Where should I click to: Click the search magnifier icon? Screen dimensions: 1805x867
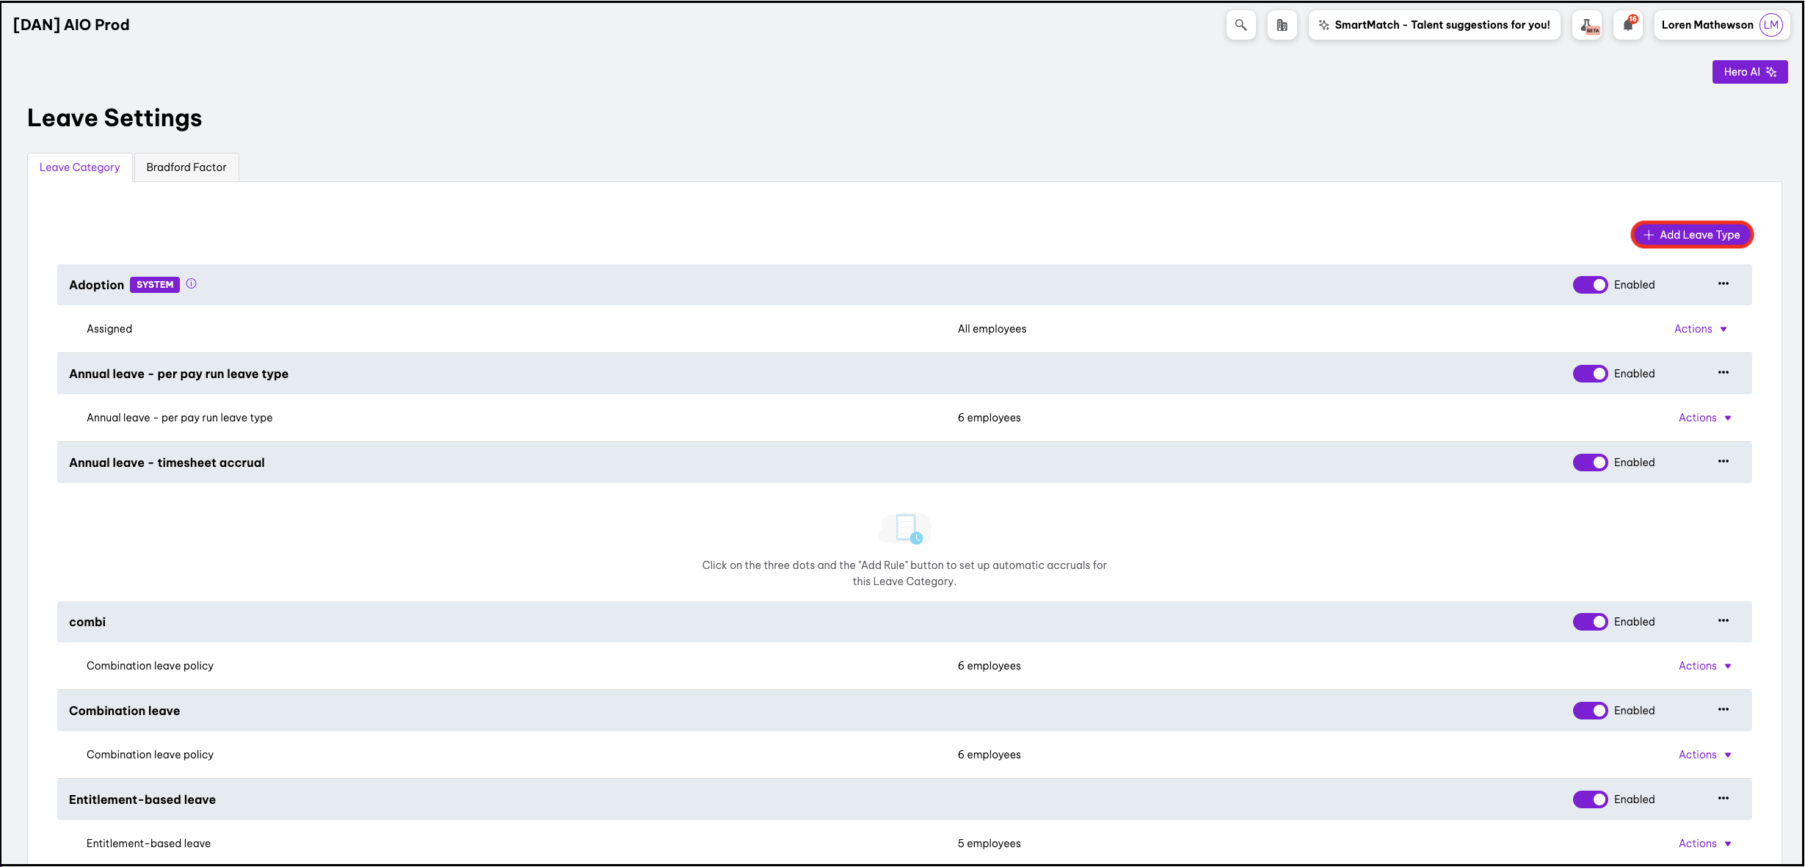(x=1241, y=25)
